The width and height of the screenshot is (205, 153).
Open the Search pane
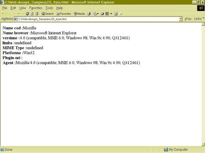coord(48,14)
